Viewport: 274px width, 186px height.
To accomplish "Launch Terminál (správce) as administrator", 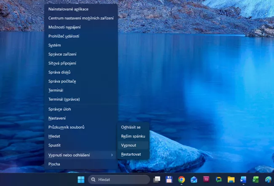I will click(64, 99).
